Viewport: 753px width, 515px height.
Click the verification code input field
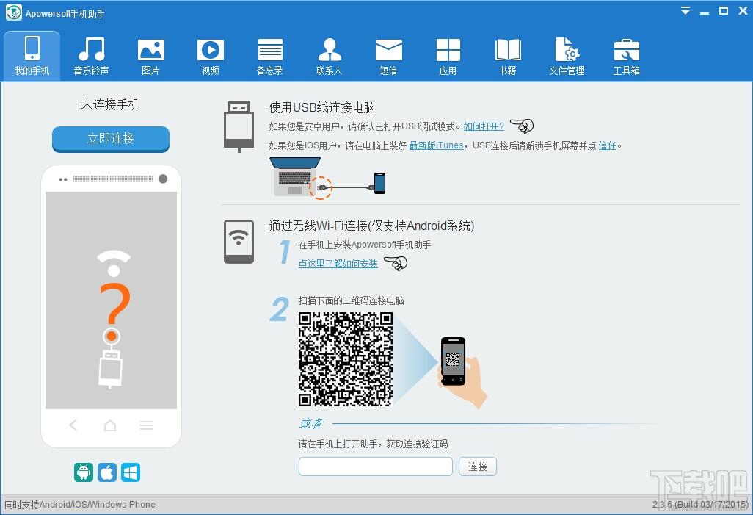coord(376,467)
